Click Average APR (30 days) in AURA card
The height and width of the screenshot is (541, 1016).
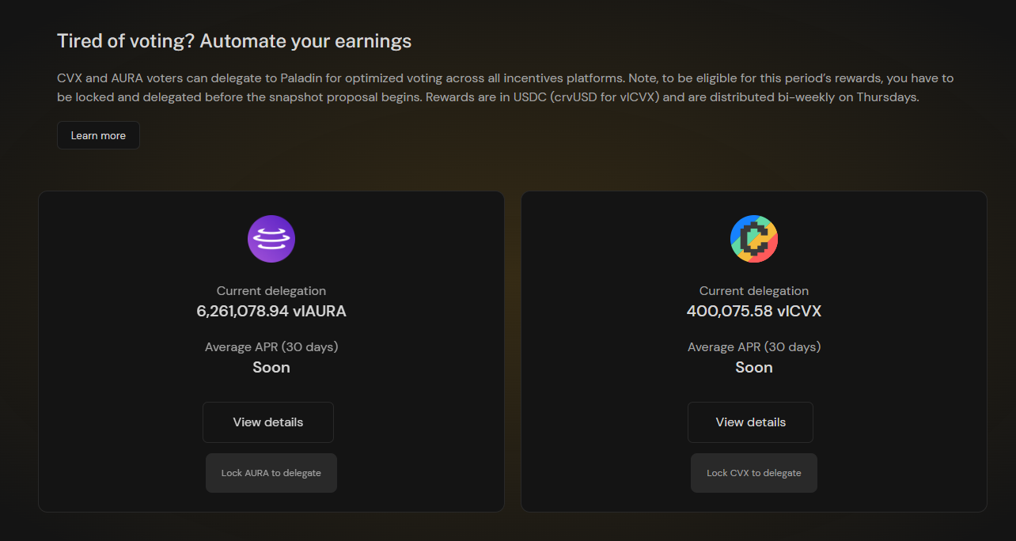point(271,347)
